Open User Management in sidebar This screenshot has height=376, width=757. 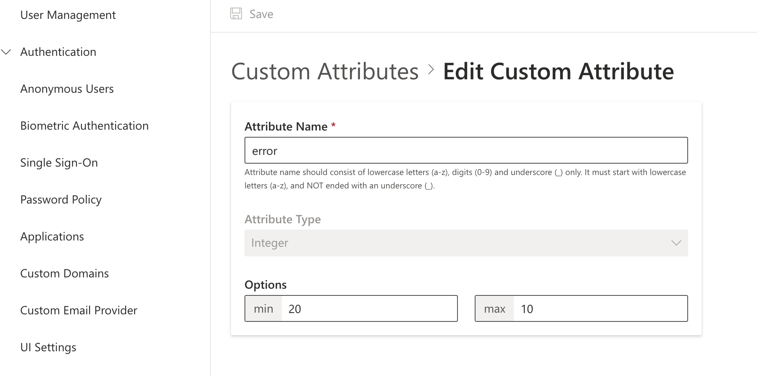click(x=68, y=15)
